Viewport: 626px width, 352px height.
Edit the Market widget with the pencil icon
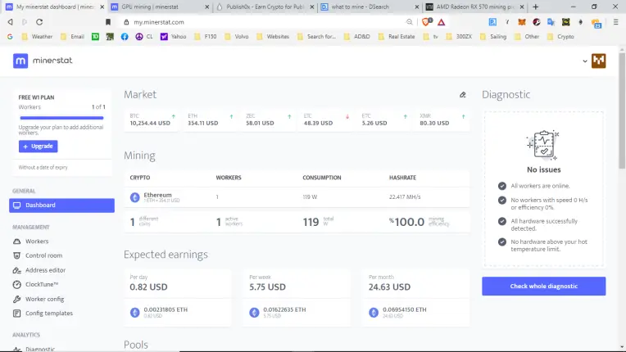click(x=463, y=95)
